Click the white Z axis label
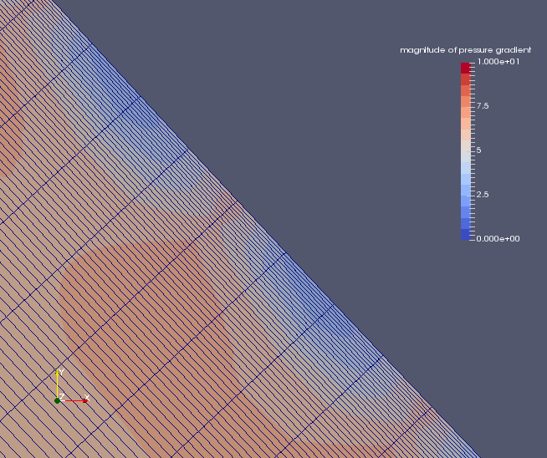The width and height of the screenshot is (547, 458). pos(62,397)
